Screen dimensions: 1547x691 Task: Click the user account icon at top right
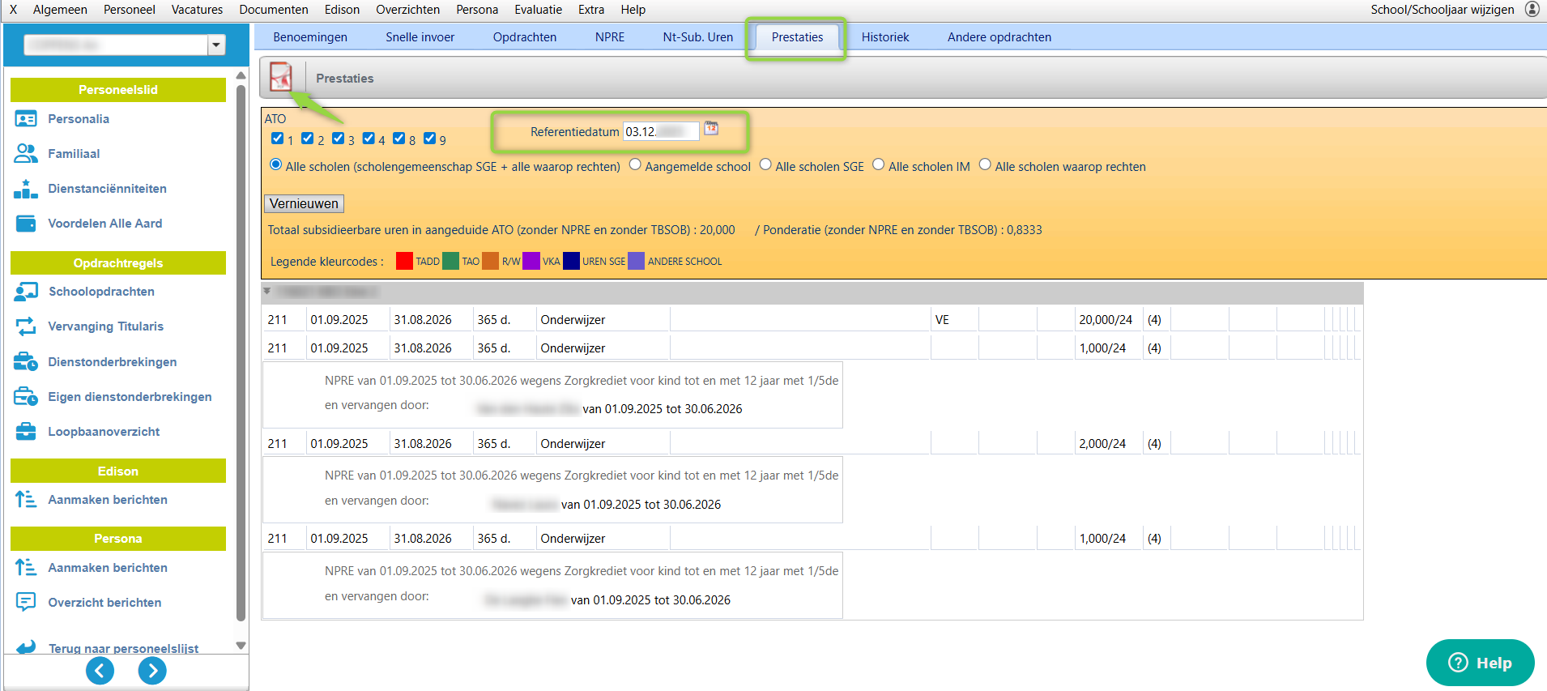pos(1532,10)
